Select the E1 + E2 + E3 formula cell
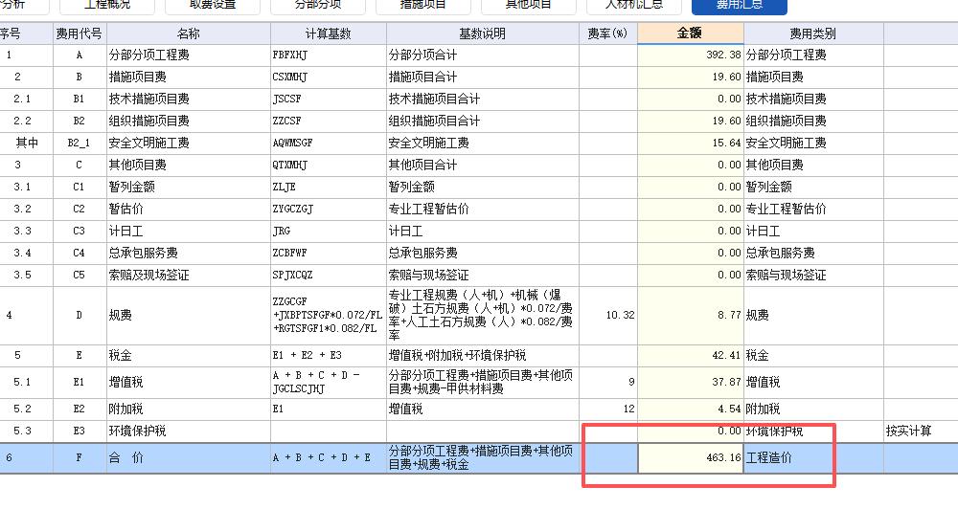This screenshot has height=509, width=958. coord(328,355)
